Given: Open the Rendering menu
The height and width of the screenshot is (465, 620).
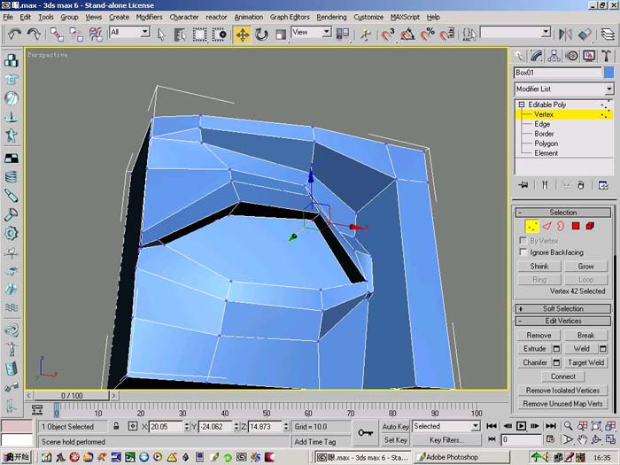Looking at the screenshot, I should click(331, 17).
